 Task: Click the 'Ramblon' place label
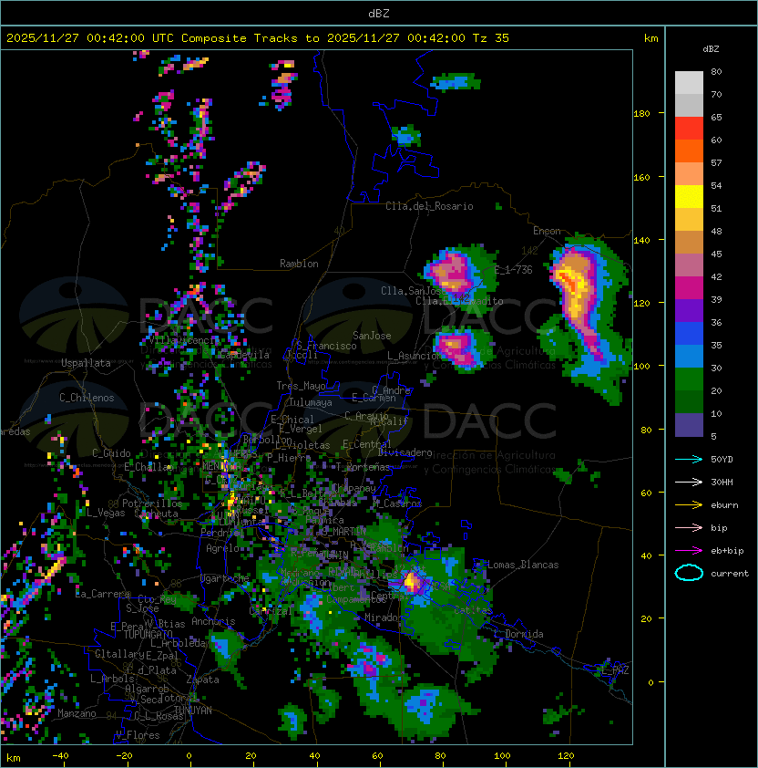tap(299, 264)
